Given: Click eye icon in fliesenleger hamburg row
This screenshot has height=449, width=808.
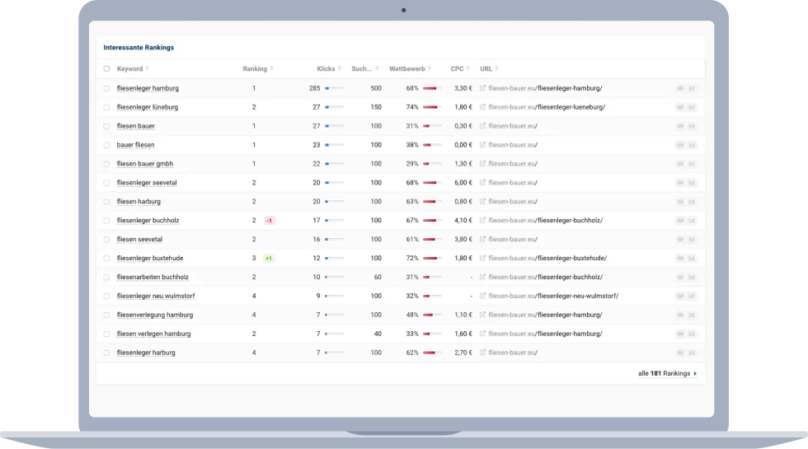Looking at the screenshot, I should pos(680,88).
